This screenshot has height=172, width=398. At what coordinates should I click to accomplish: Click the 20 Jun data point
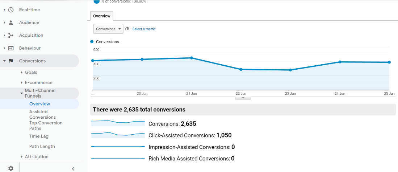[x=142, y=59]
